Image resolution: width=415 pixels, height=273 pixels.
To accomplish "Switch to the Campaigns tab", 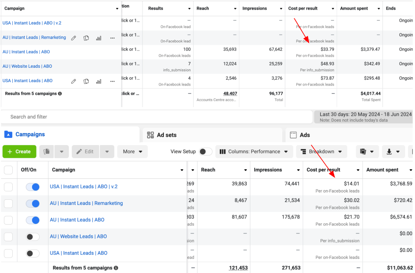I will (x=70, y=134).
